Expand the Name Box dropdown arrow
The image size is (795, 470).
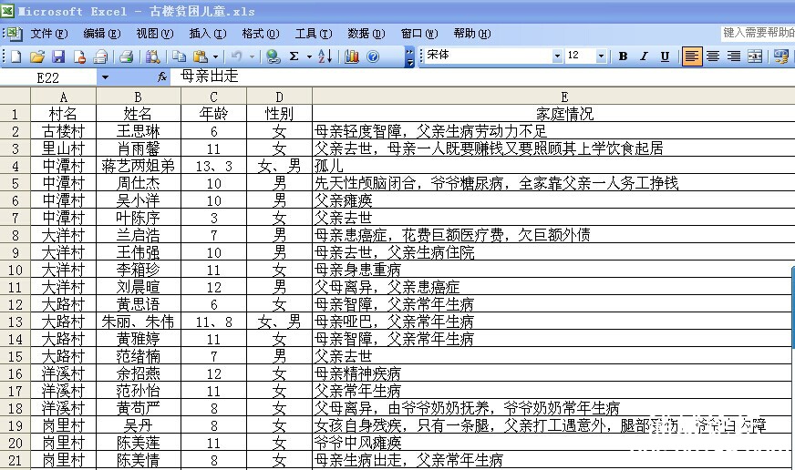[x=105, y=77]
